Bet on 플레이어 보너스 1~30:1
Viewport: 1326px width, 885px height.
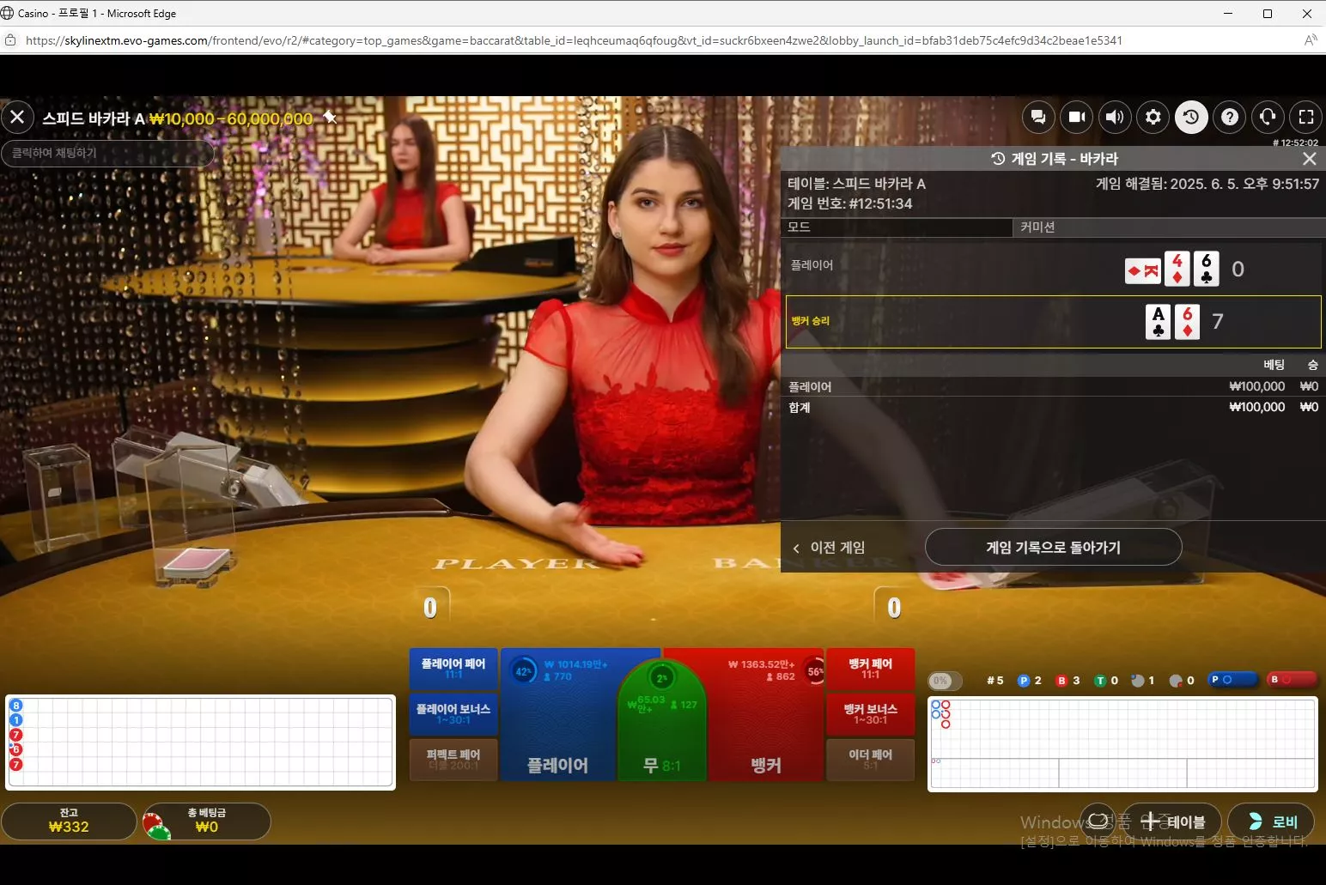(453, 714)
